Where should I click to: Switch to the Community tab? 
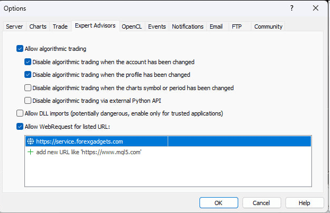tap(268, 26)
